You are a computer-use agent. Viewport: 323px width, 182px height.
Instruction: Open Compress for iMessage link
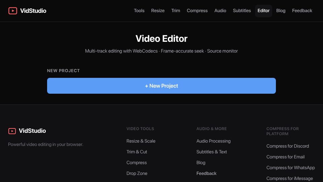tap(289, 178)
